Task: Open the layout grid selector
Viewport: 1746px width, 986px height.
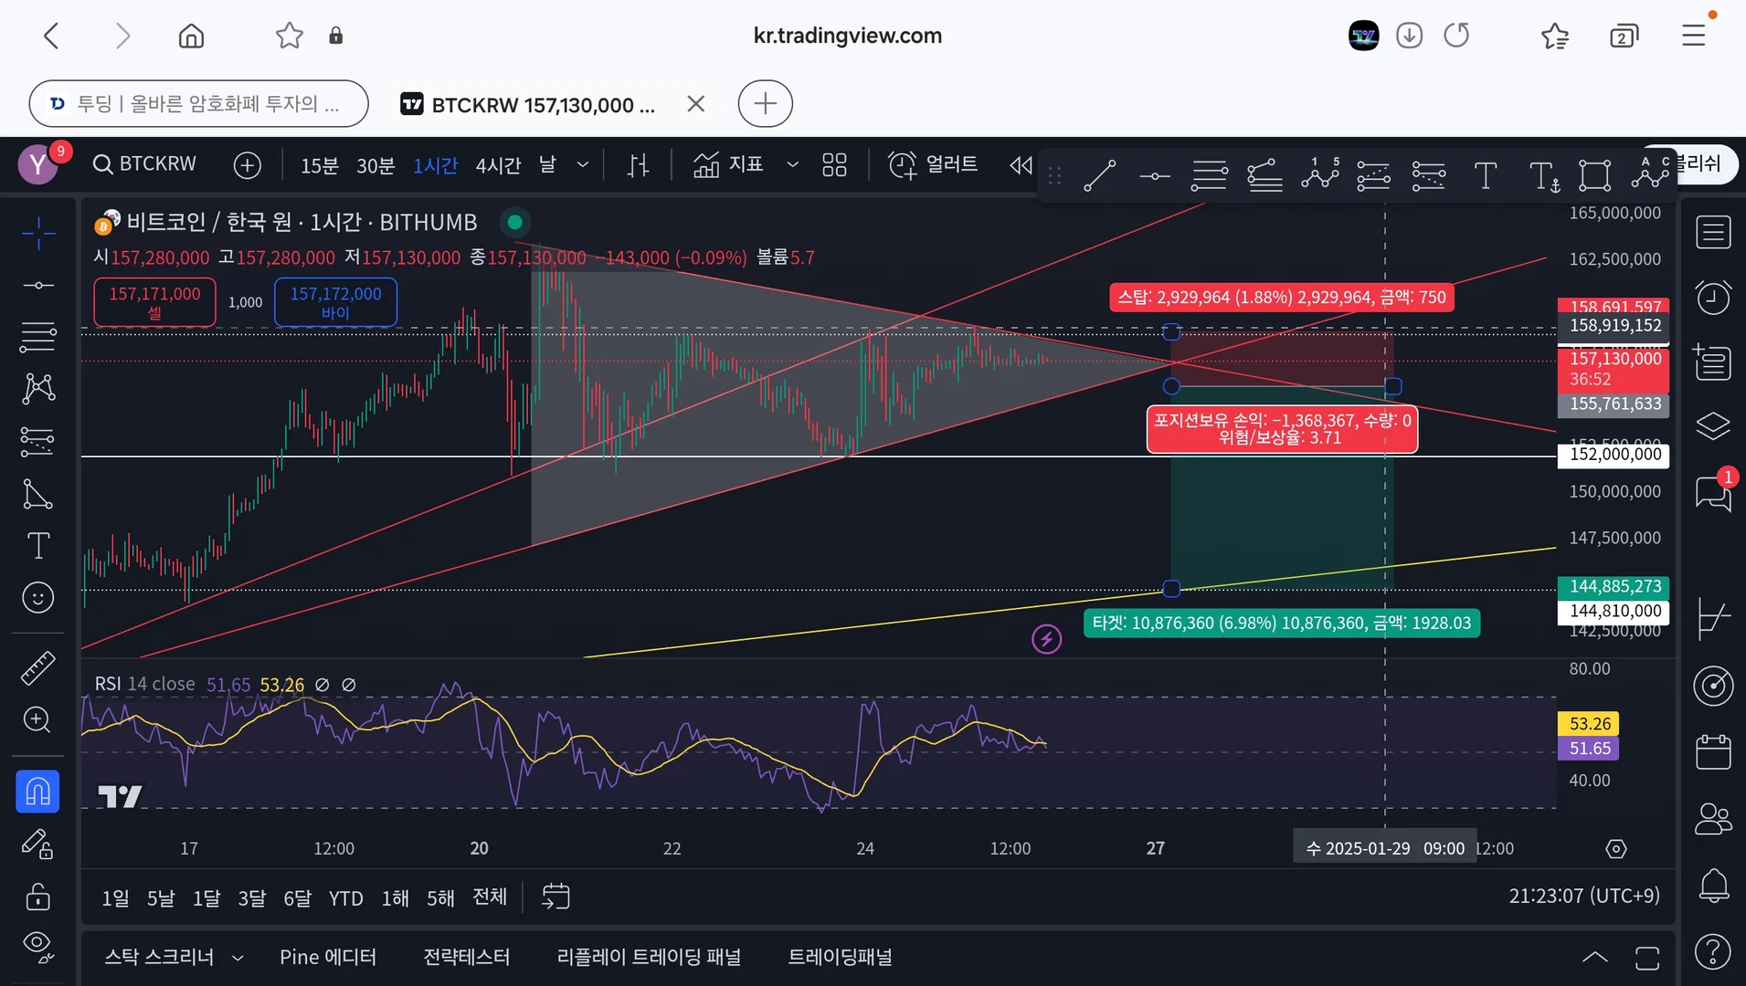Action: click(x=834, y=165)
